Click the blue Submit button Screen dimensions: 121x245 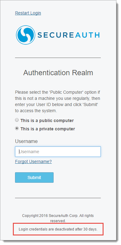pyautogui.click(x=34, y=178)
